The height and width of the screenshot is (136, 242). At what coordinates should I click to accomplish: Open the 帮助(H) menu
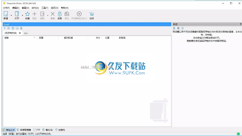(65, 8)
